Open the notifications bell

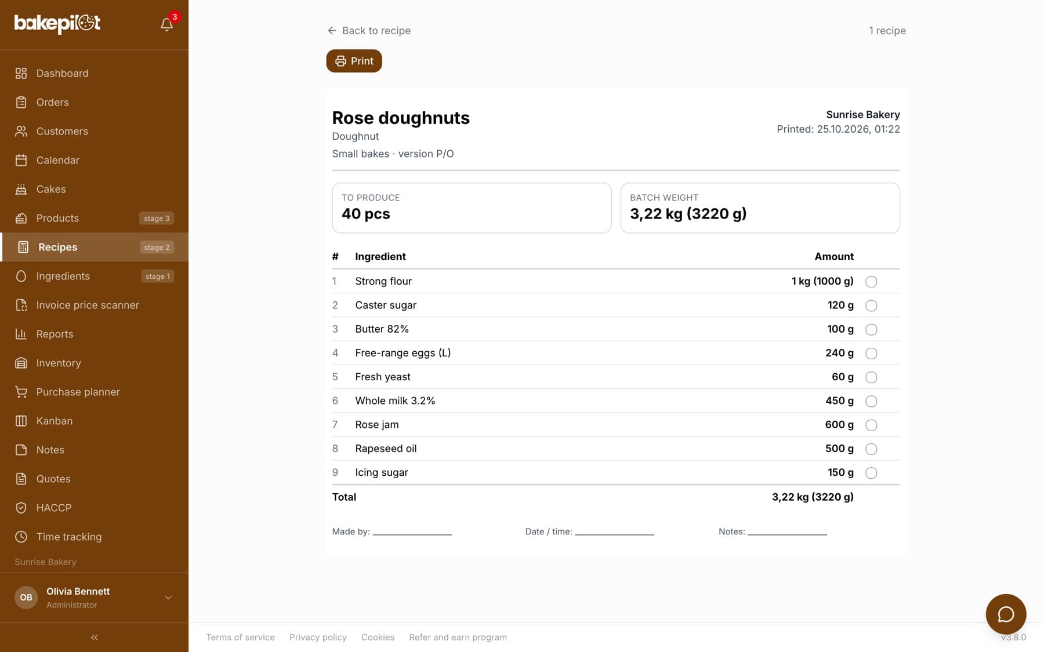[x=166, y=24]
